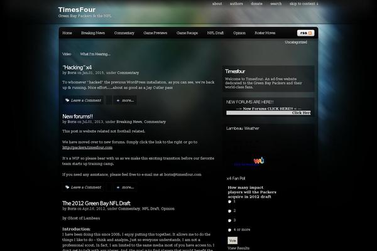Click the donate link at top
The height and width of the screenshot is (251, 377).
click(x=256, y=4)
